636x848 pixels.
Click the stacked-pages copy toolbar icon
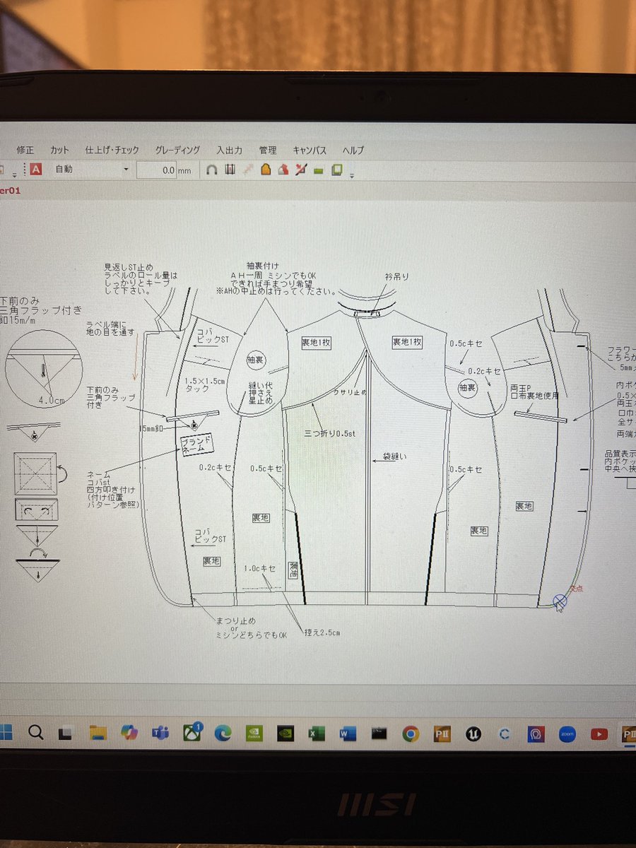(337, 170)
